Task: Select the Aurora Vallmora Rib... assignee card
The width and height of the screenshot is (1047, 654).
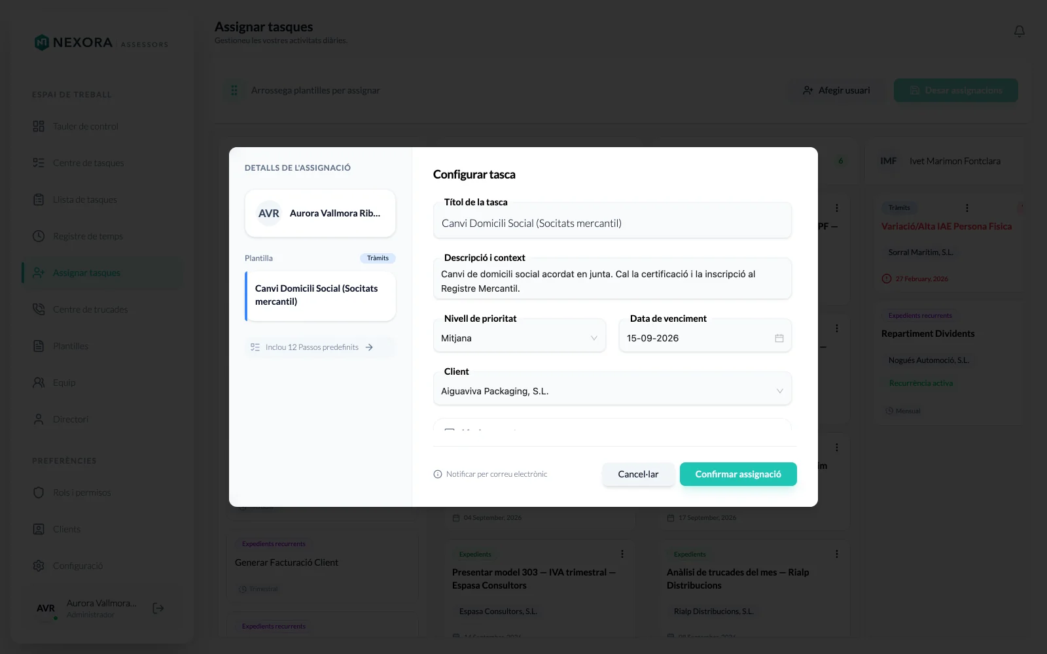Action: click(320, 213)
